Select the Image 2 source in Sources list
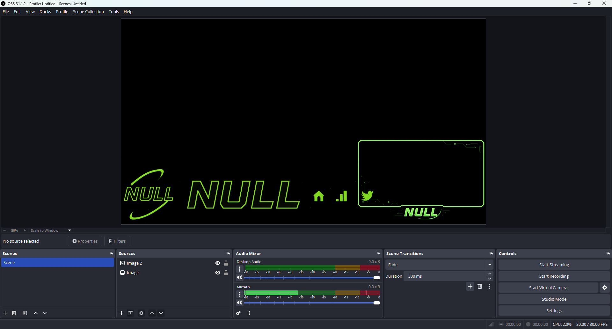This screenshot has width=612, height=329. [x=134, y=263]
